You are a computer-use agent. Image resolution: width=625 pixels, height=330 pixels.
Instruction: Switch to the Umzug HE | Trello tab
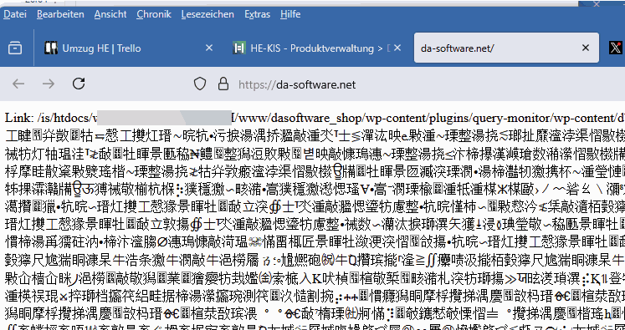tap(129, 48)
